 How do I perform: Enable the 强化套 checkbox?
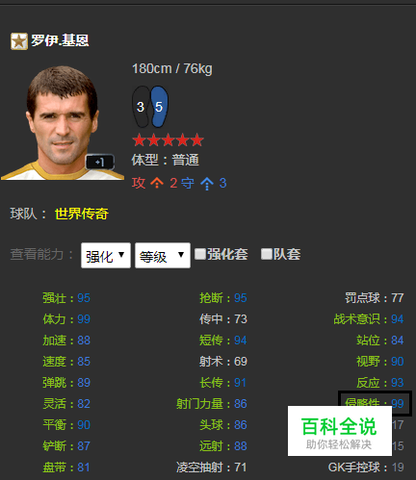200,254
